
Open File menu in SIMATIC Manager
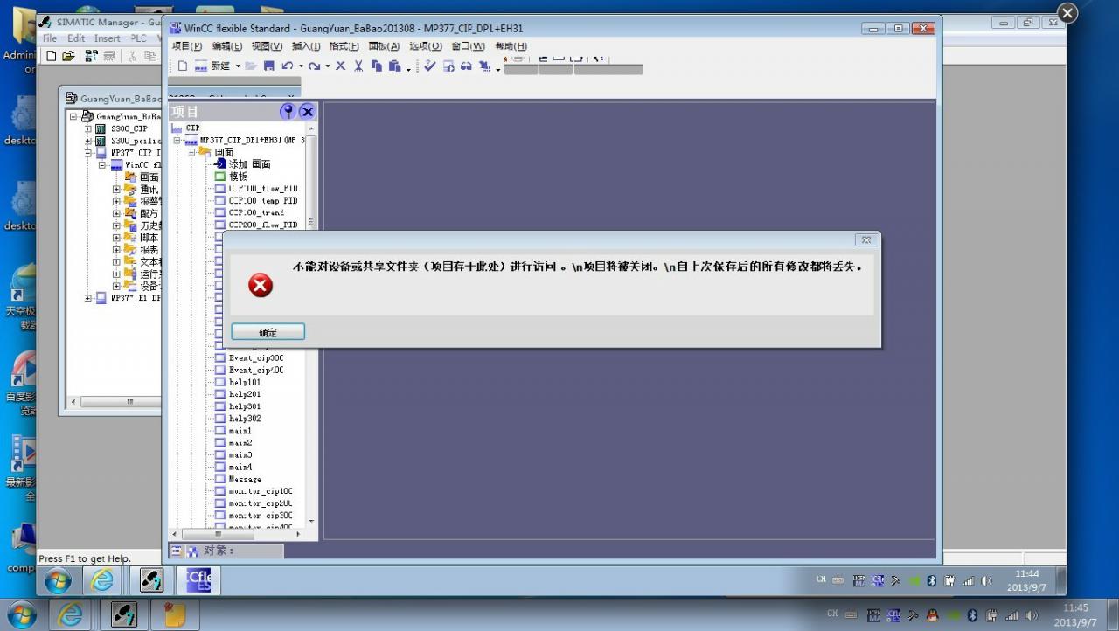click(50, 38)
